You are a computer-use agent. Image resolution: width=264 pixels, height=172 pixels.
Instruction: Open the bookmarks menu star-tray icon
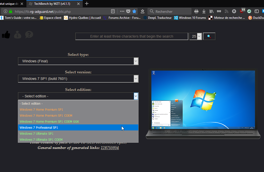click(x=143, y=12)
